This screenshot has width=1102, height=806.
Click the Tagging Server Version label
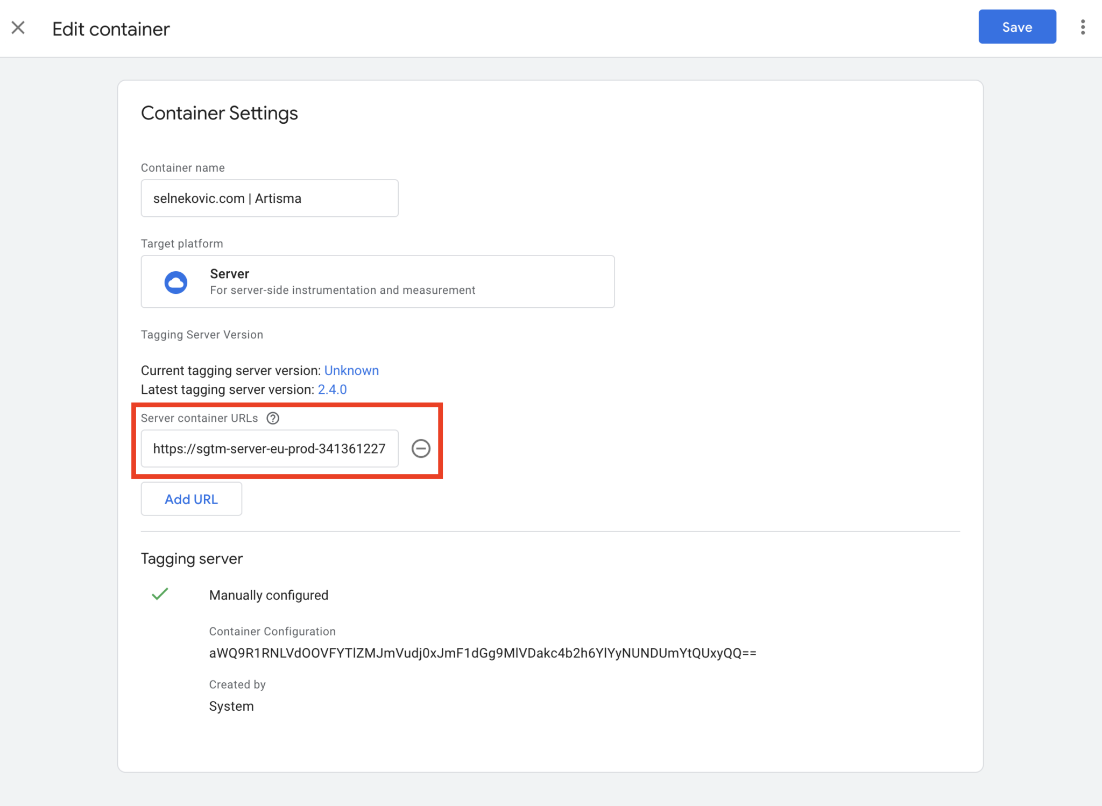(202, 334)
